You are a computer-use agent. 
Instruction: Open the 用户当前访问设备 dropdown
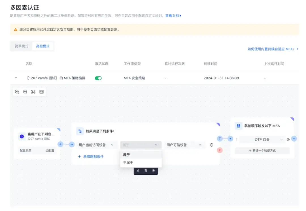(x=96, y=145)
